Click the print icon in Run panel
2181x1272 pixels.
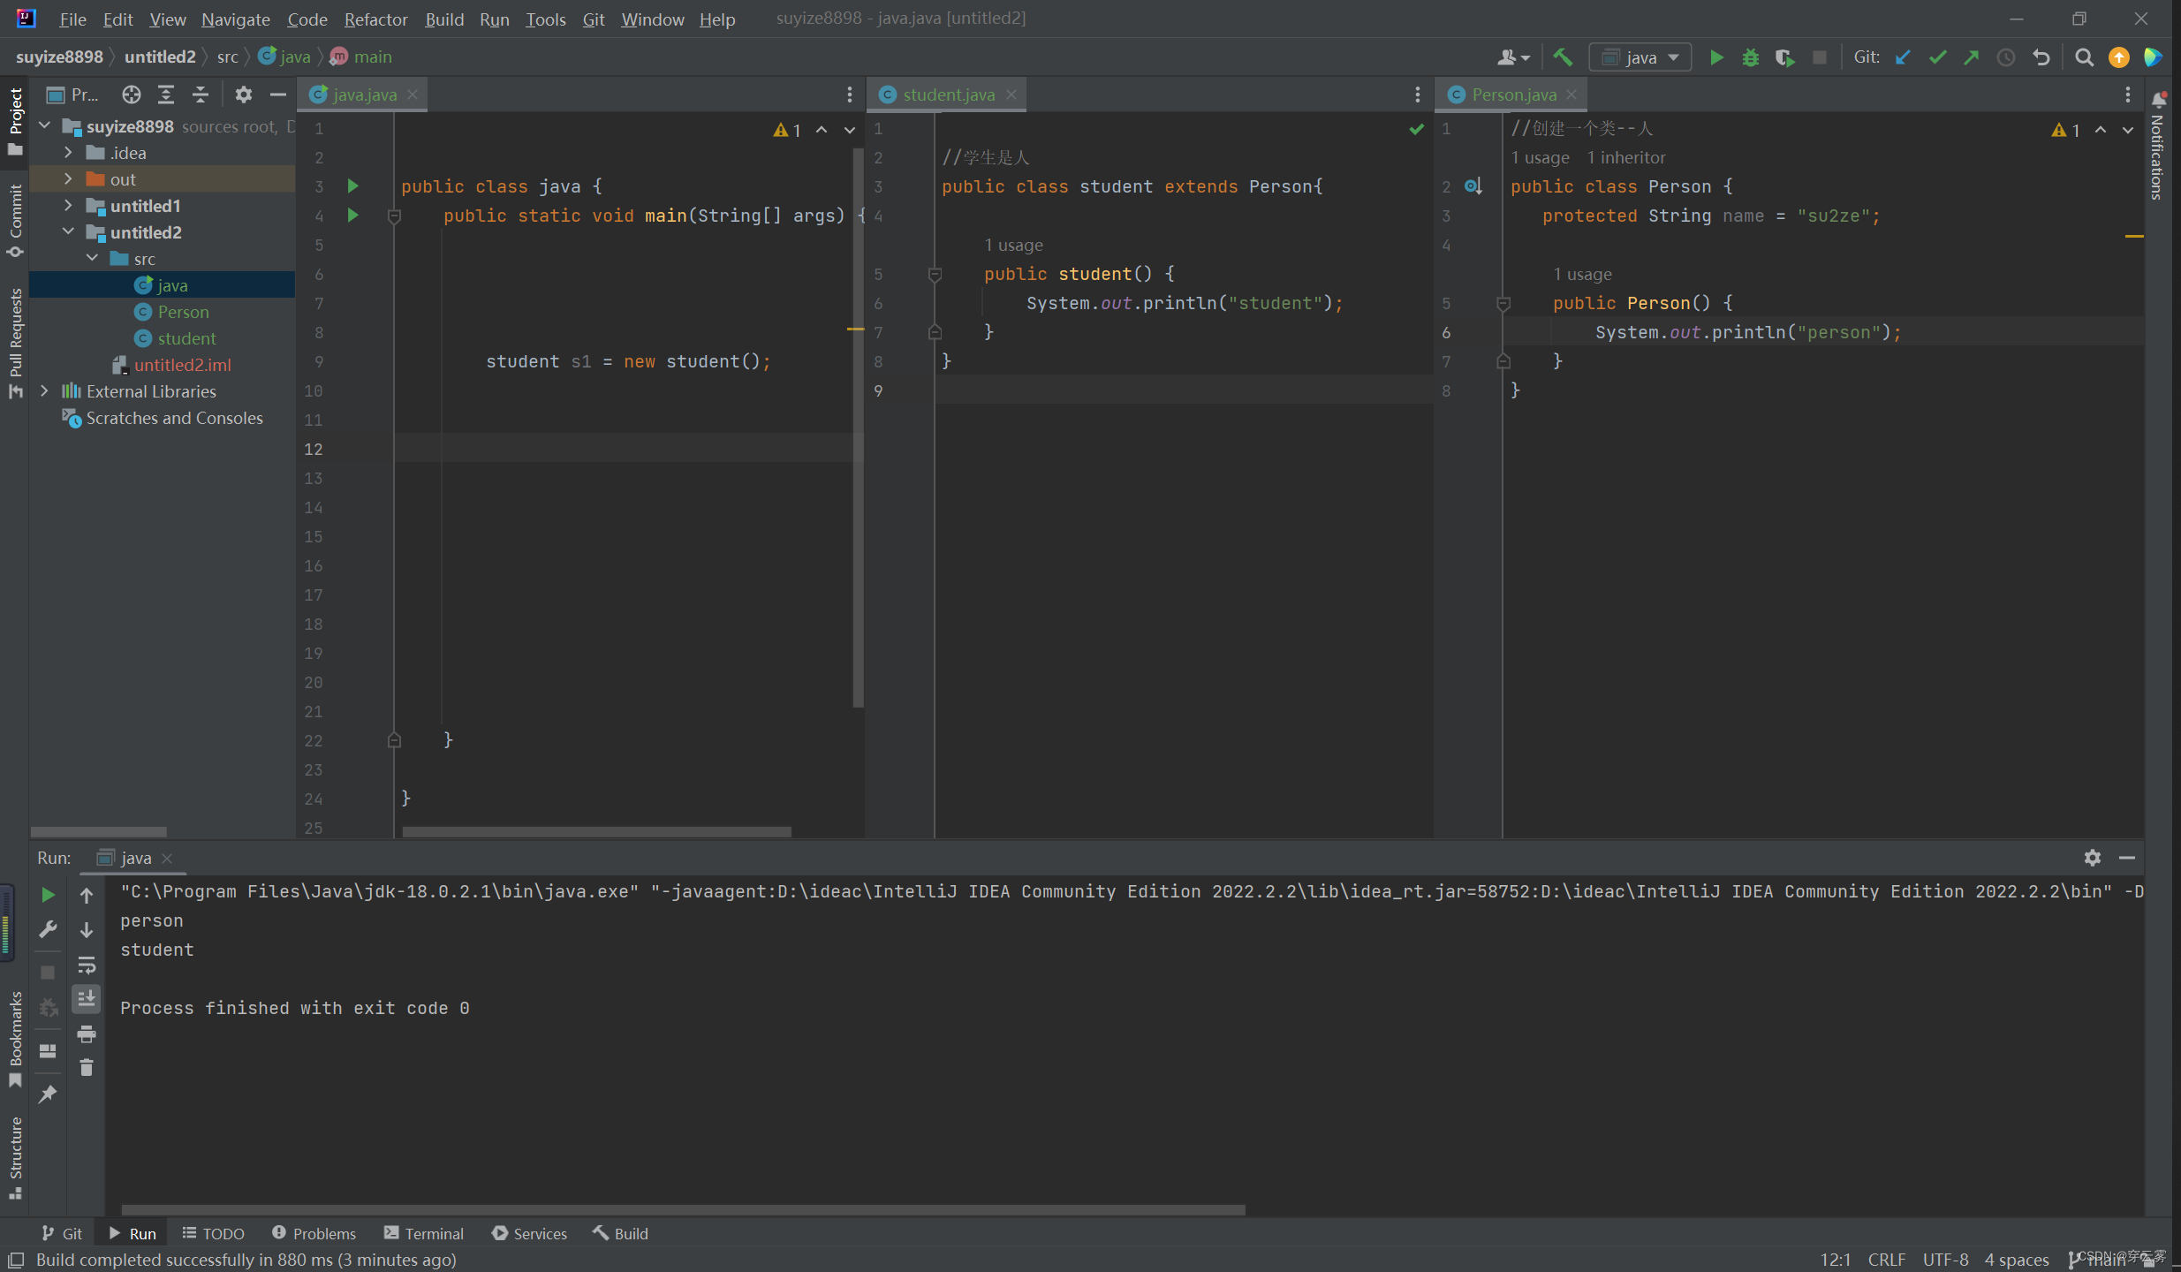click(x=87, y=1033)
